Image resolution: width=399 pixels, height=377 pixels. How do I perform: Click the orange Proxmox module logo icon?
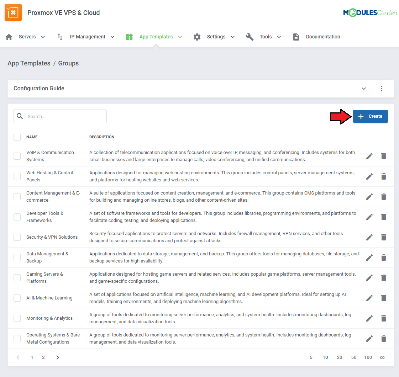pos(13,12)
